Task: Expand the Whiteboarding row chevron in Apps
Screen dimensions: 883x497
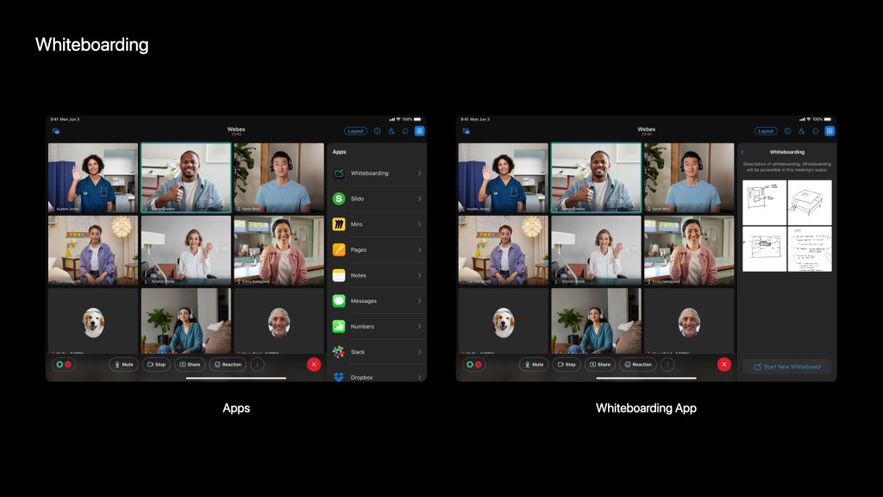Action: click(419, 173)
